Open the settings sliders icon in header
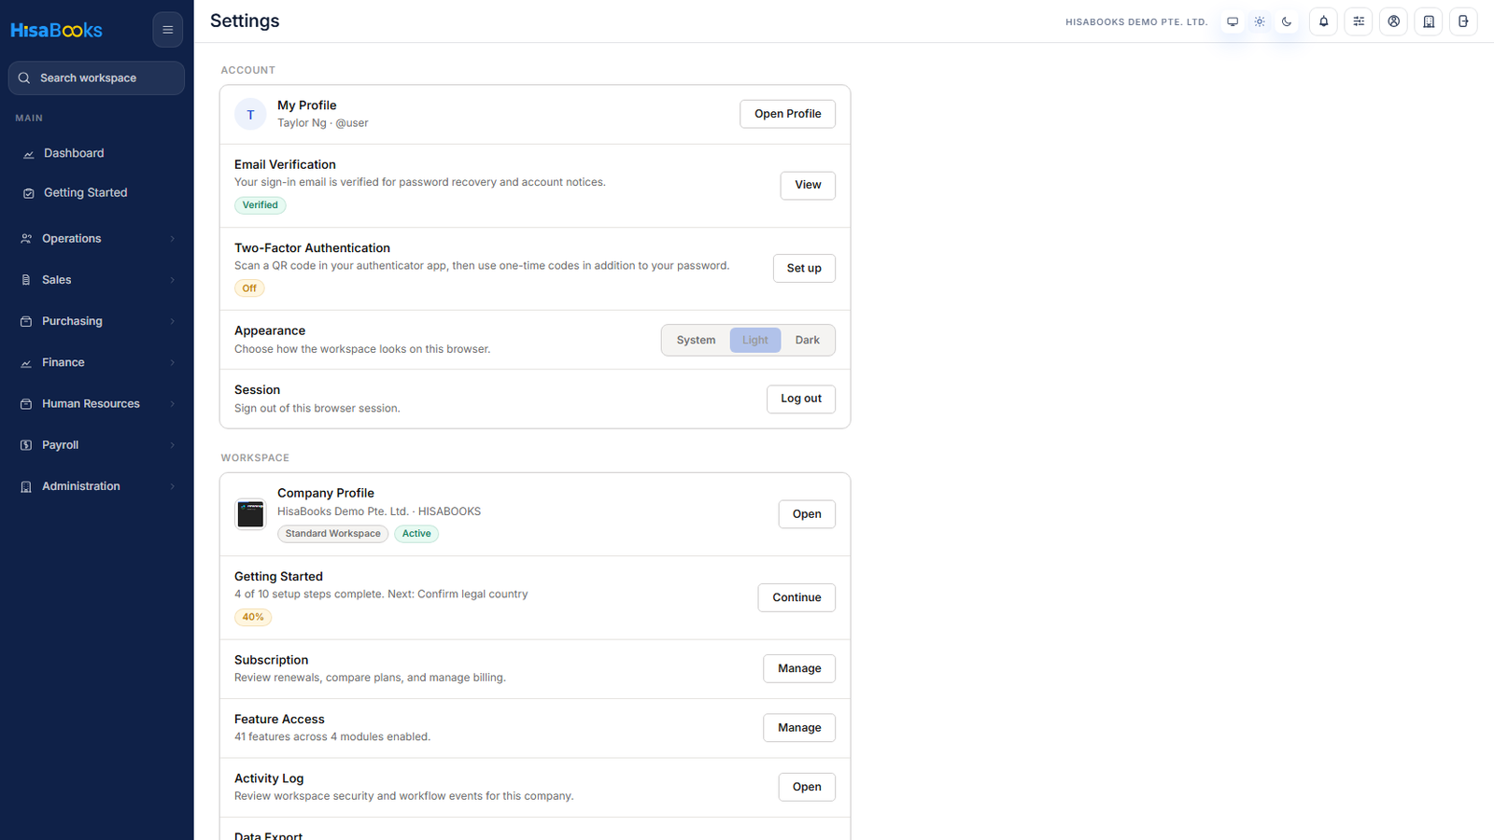1494x840 pixels. [1359, 21]
